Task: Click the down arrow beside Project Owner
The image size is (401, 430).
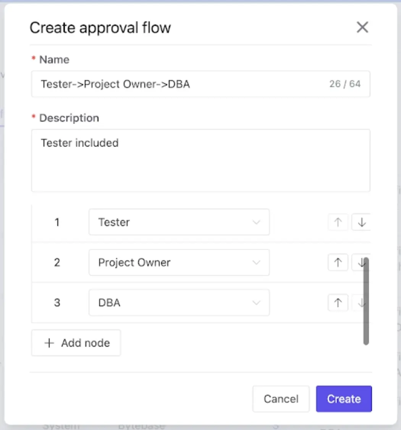Action: tap(361, 262)
